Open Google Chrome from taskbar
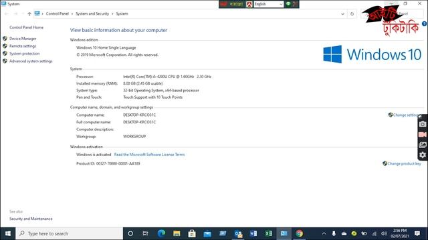The height and width of the screenshot is (240, 428). [x=299, y=233]
